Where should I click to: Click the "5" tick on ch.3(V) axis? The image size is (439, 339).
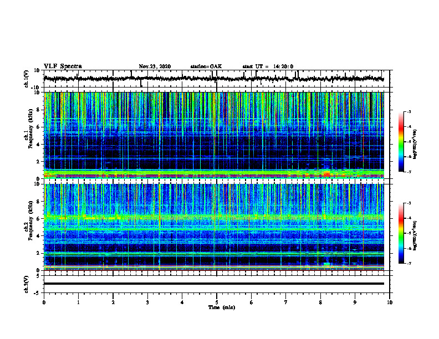pos(38,276)
